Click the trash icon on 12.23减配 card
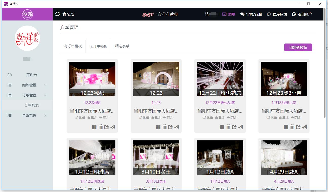Screen dimensions: 328x192 [x=100, y=127]
